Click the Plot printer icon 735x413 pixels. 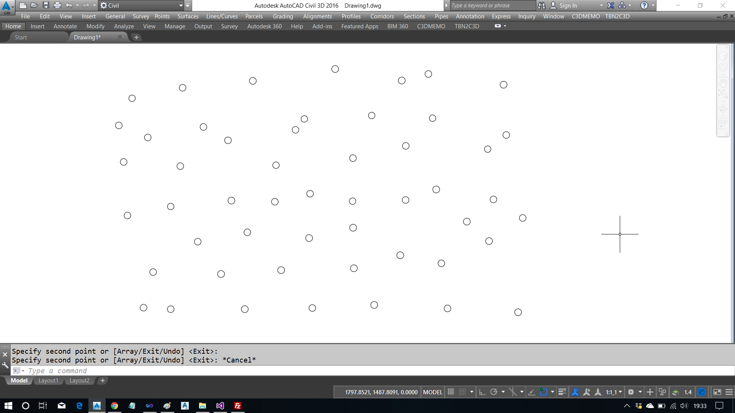tap(57, 5)
